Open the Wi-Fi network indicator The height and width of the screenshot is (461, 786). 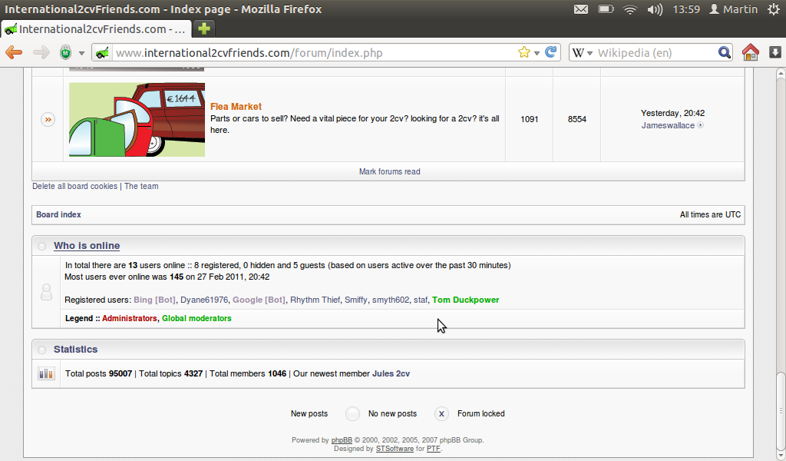coord(630,9)
